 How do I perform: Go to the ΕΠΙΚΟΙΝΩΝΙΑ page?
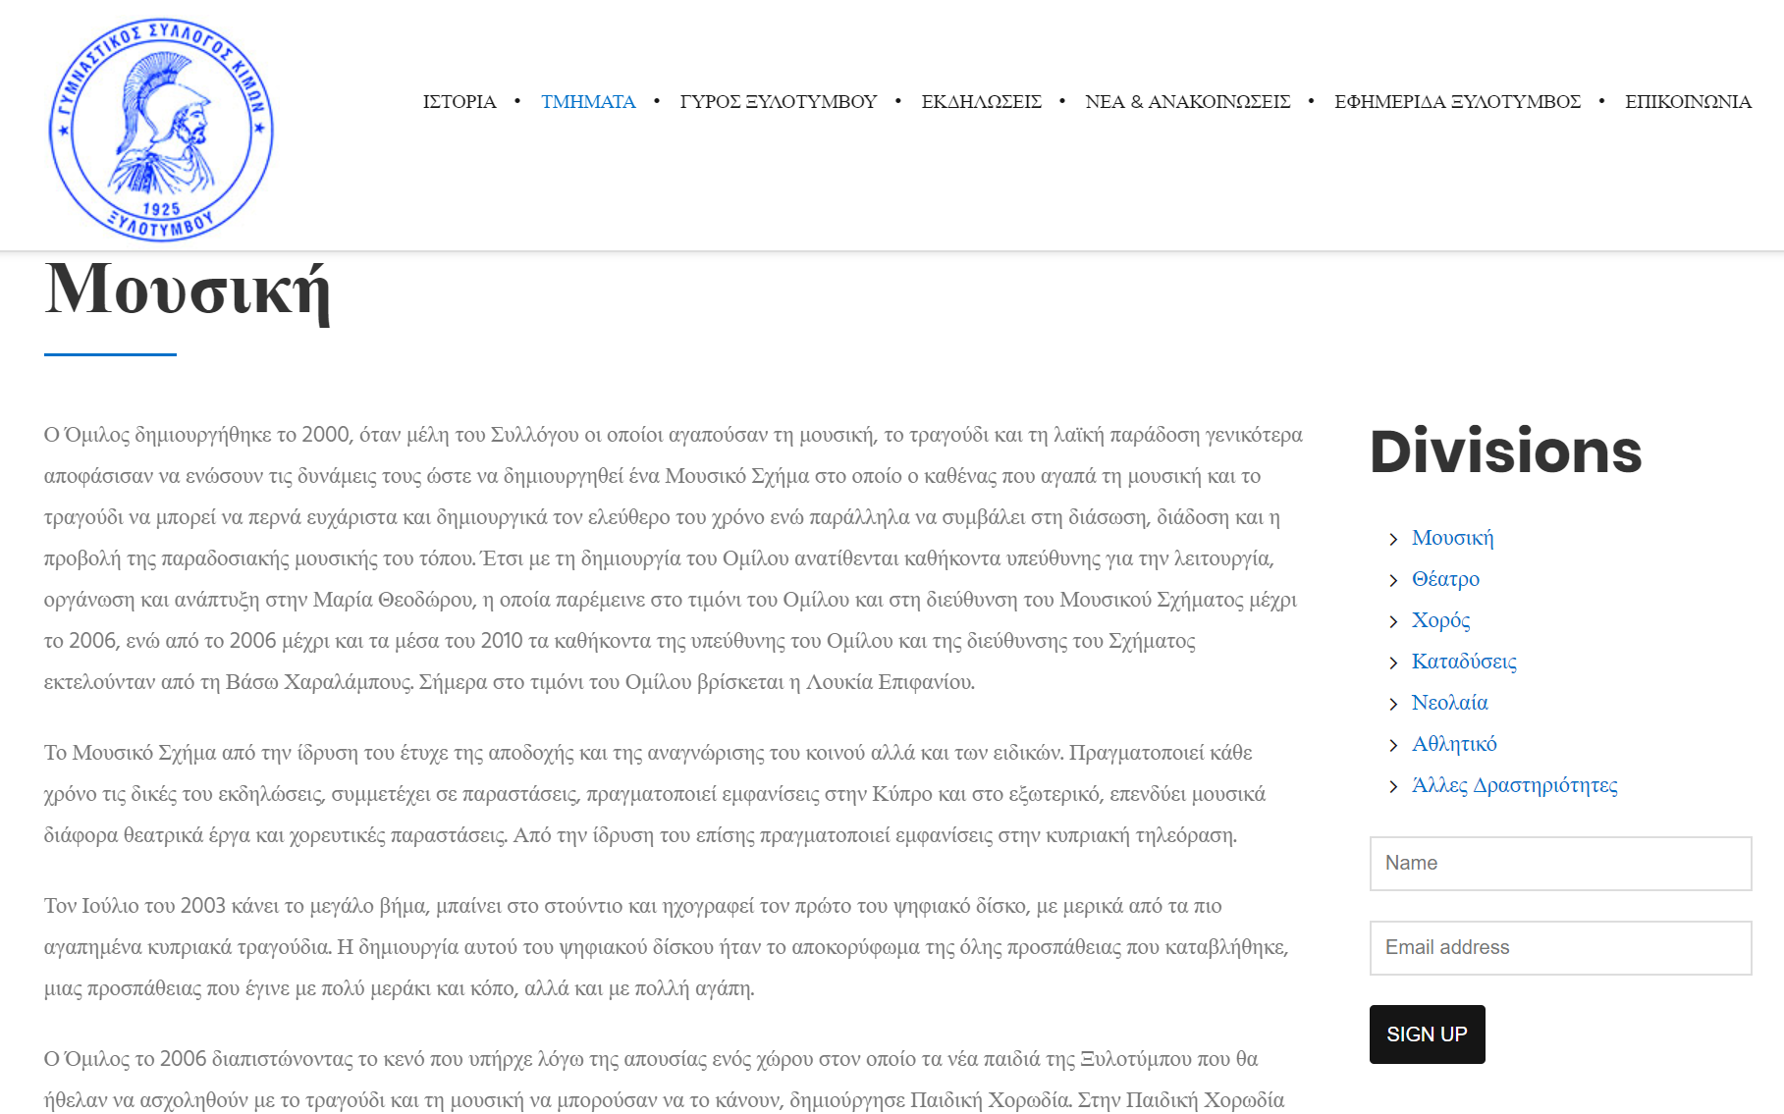[x=1688, y=102]
